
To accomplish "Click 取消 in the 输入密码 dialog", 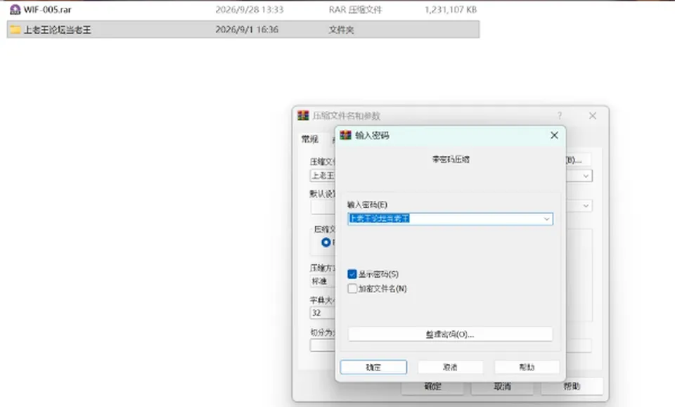I will click(450, 367).
